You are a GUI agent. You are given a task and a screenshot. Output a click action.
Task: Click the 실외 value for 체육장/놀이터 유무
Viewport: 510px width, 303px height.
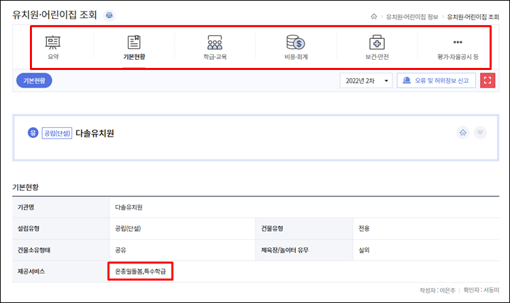[x=364, y=250]
